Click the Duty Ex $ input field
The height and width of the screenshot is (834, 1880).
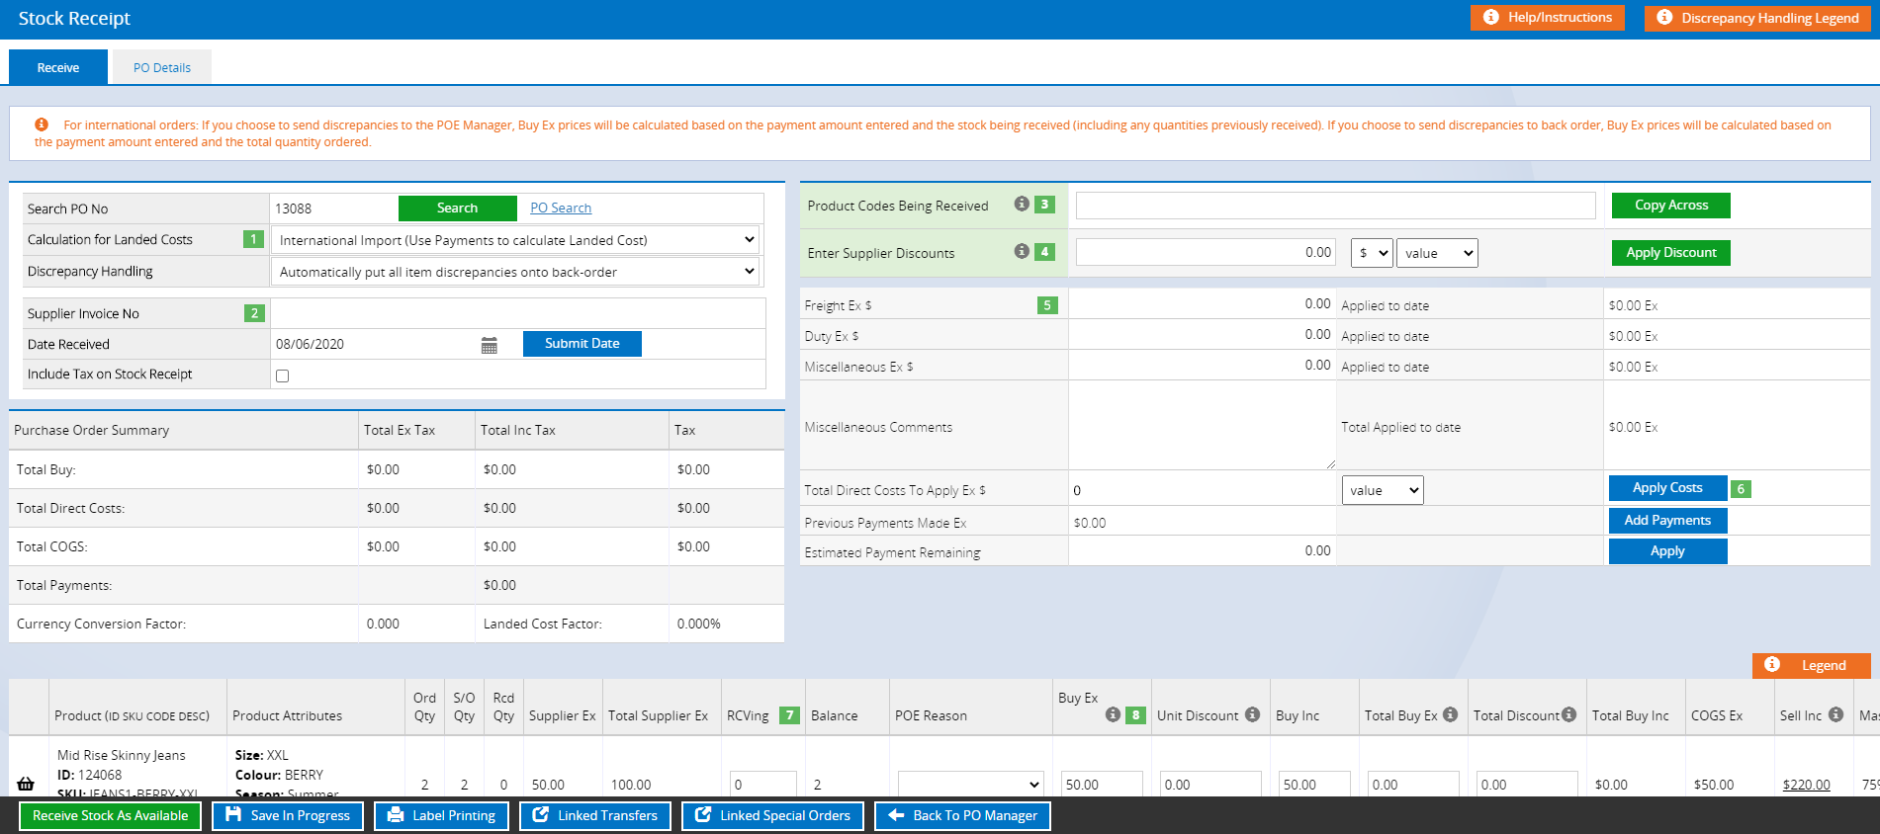[x=1202, y=335]
